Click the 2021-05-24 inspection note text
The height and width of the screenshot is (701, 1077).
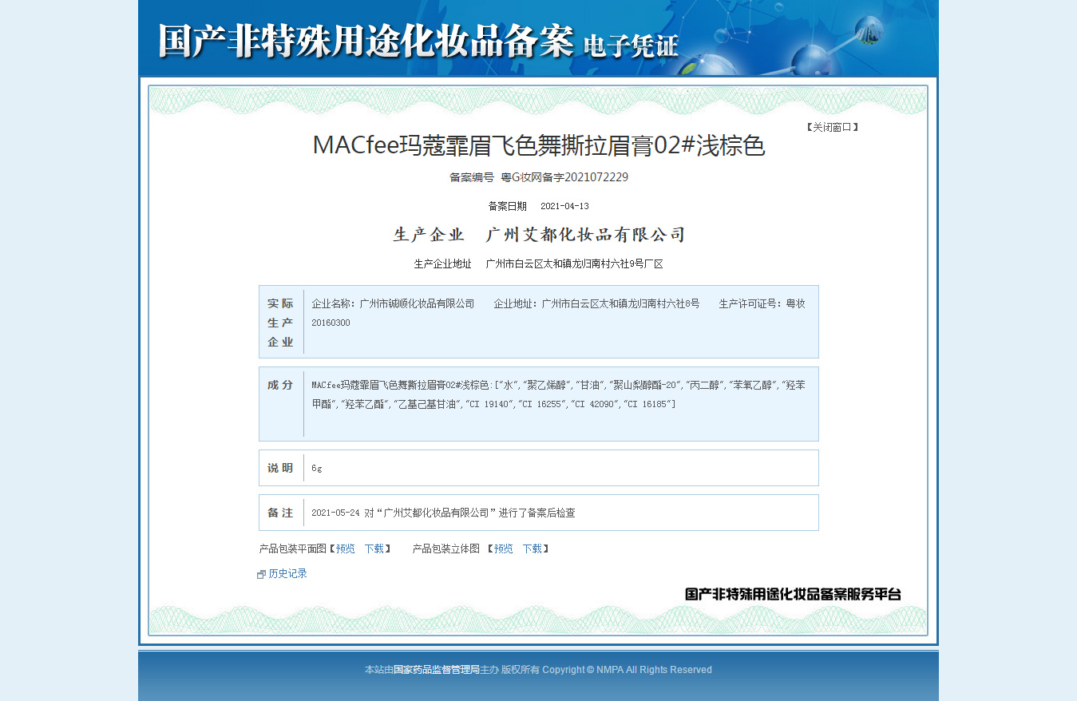coord(443,513)
